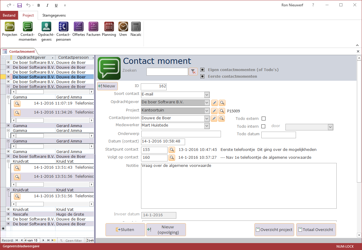Toggle the Todo intern checkbox
Image resolution: width=362 pixels, height=250 pixels.
[263, 126]
